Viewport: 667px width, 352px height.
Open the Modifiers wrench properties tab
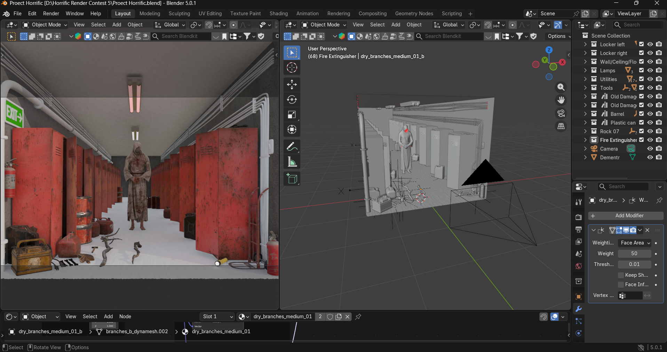tap(579, 309)
